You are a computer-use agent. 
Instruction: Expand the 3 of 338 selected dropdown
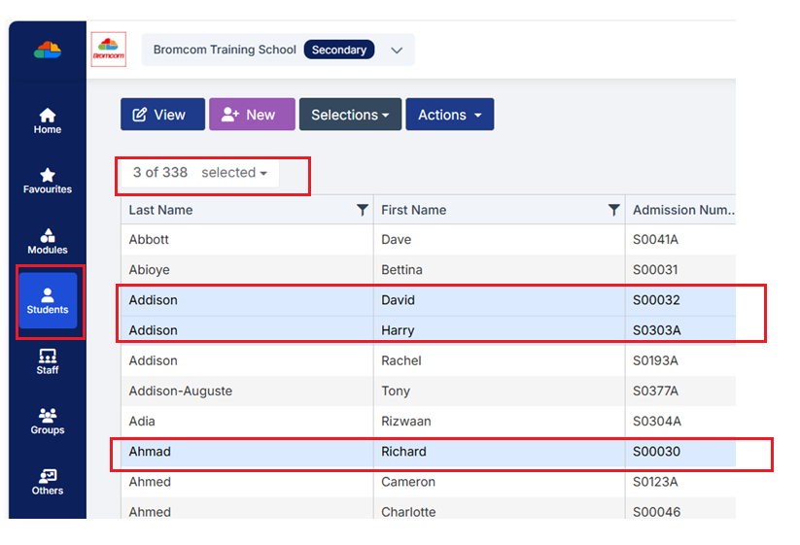199,173
